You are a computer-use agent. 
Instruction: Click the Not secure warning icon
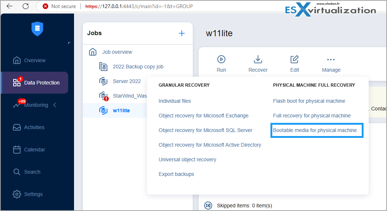tap(45, 6)
